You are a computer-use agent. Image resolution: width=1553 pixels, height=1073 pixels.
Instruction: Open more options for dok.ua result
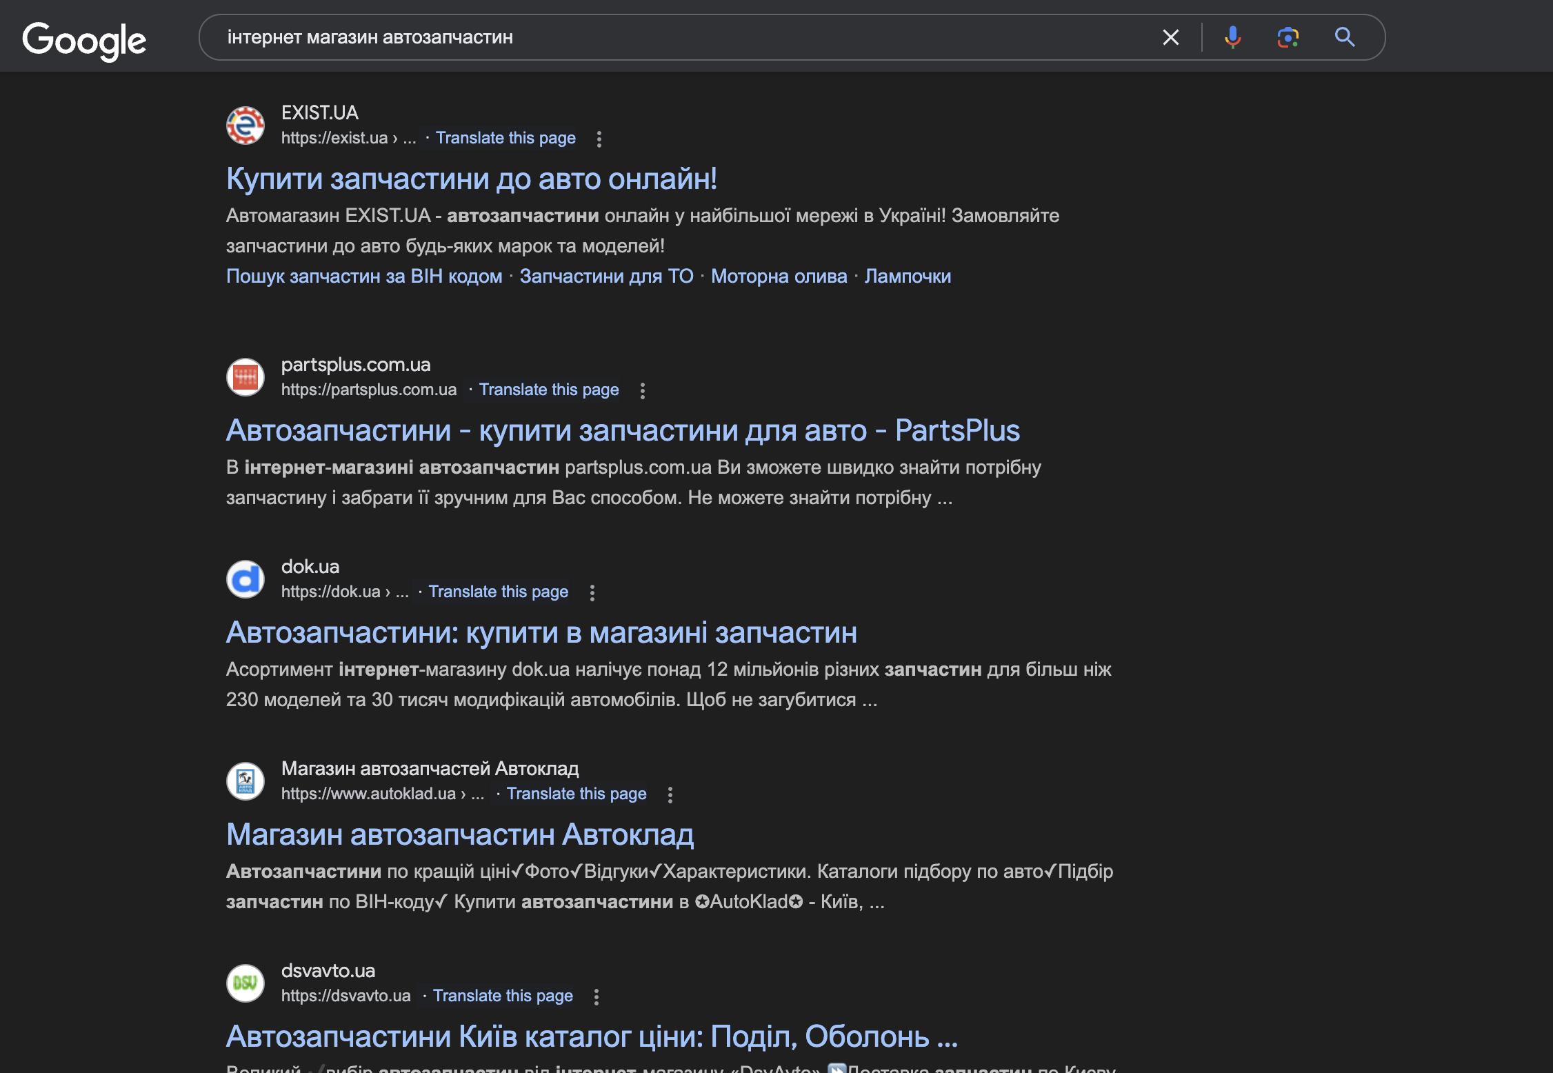592,593
